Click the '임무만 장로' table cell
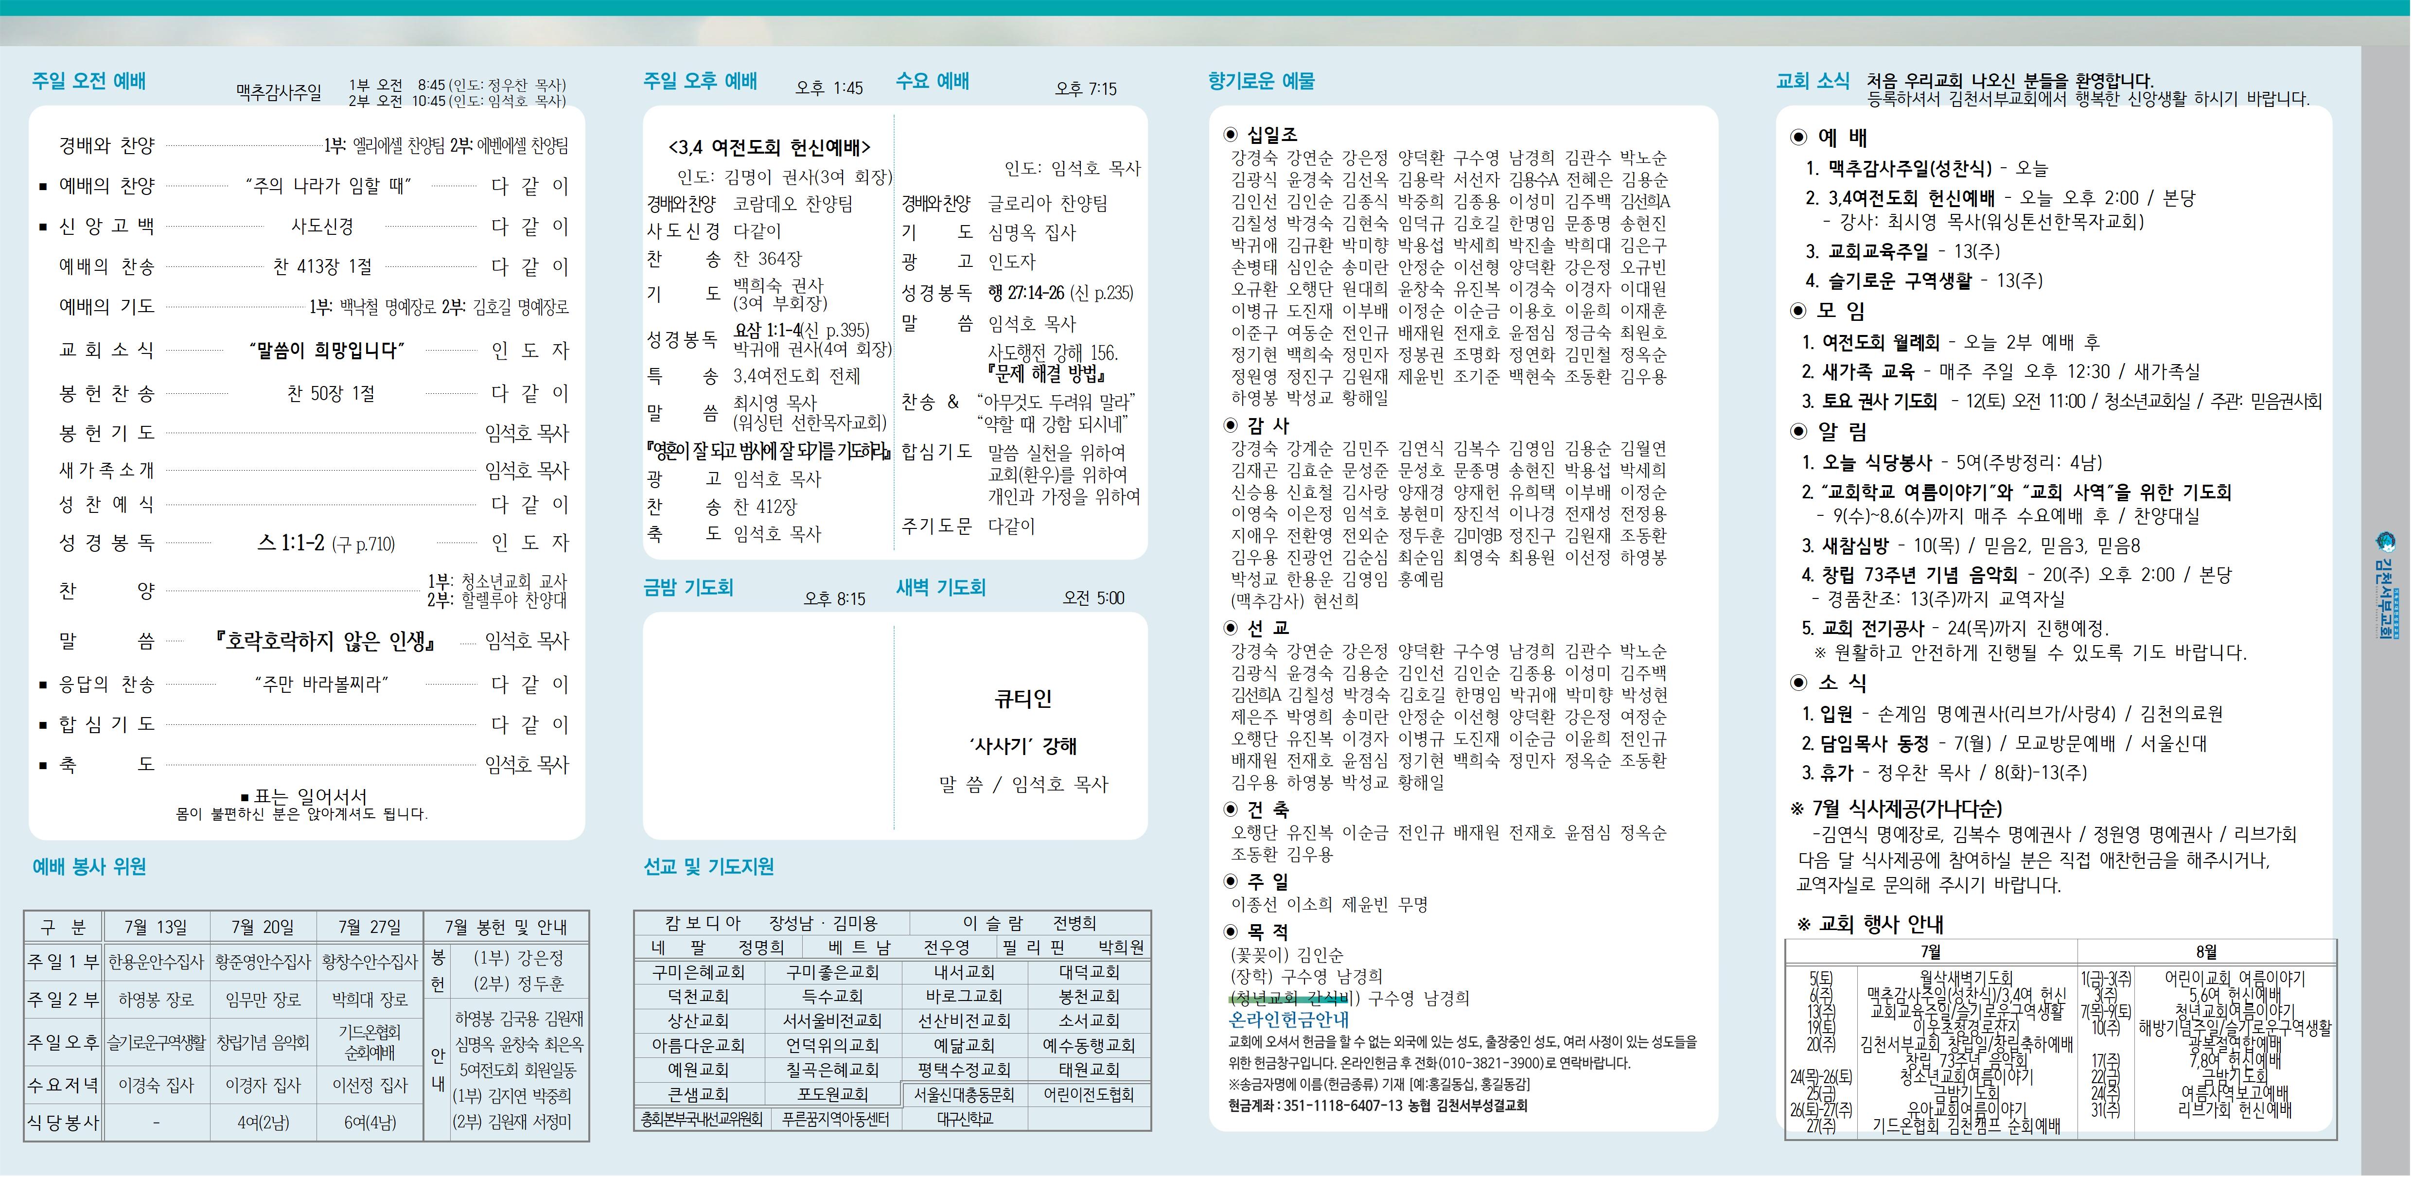Viewport: 2412px width, 1177px height. point(263,1000)
